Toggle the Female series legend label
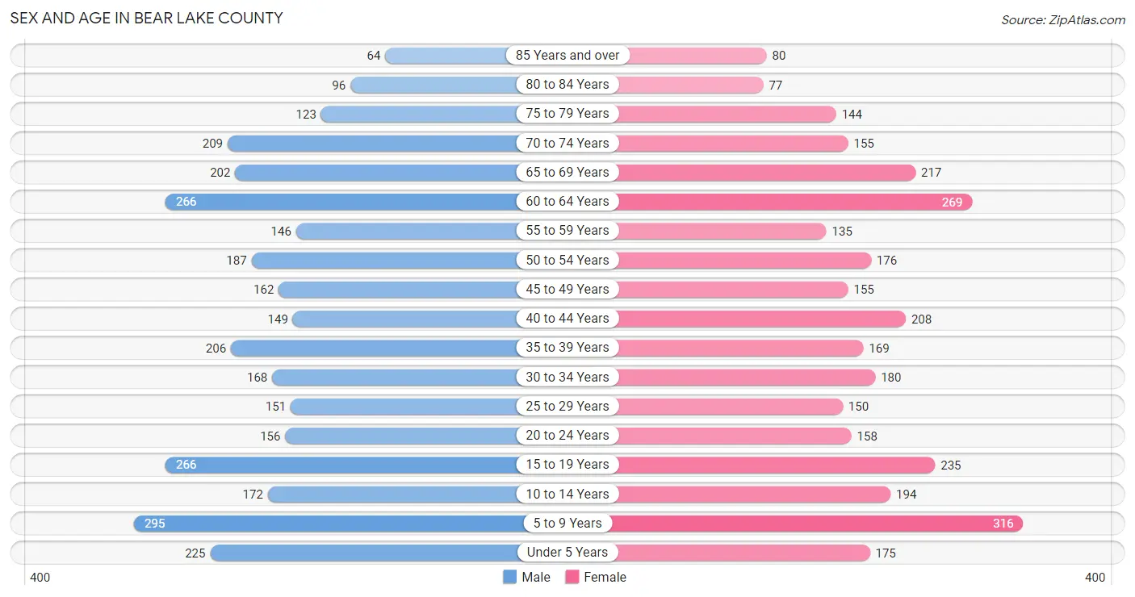Viewport: 1135px width, 597px height. [605, 577]
